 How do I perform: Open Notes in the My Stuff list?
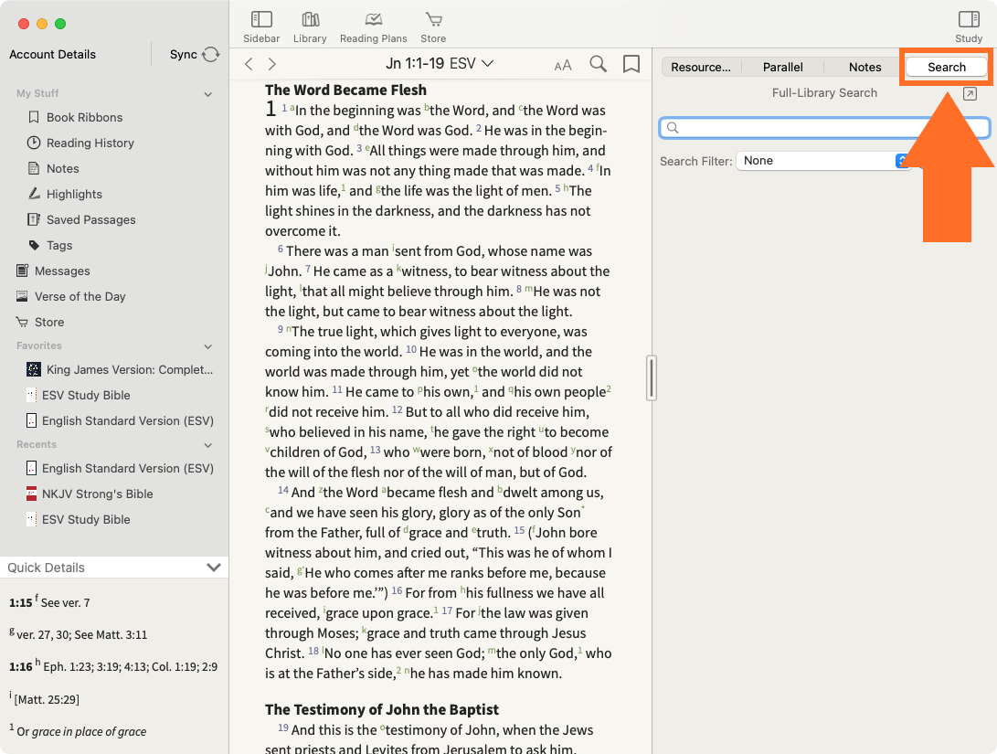click(53, 168)
